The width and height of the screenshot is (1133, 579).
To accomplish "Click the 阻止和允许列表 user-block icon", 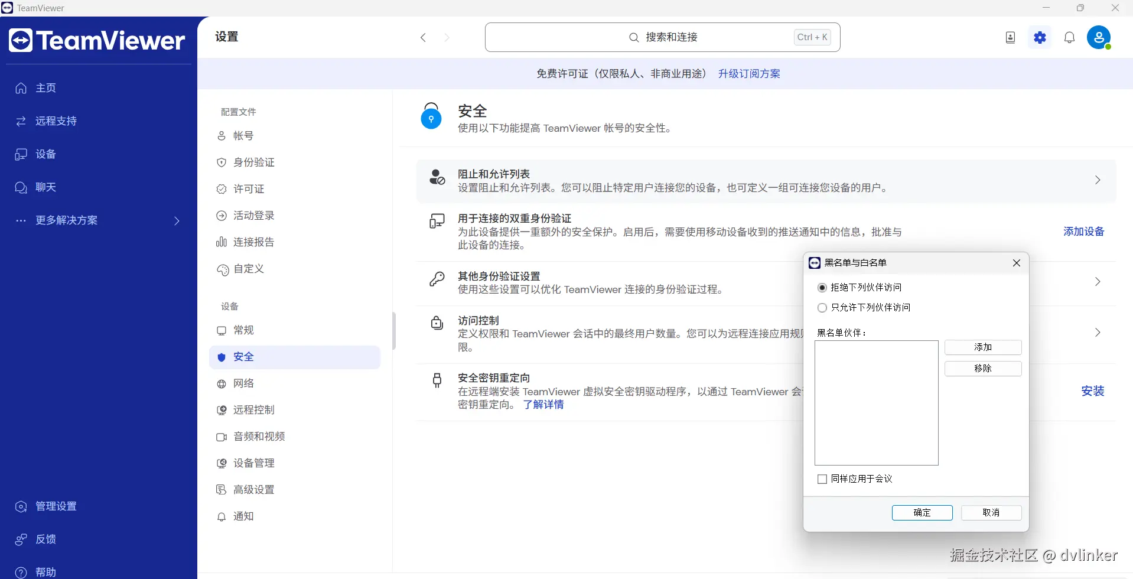I will pyautogui.click(x=437, y=177).
